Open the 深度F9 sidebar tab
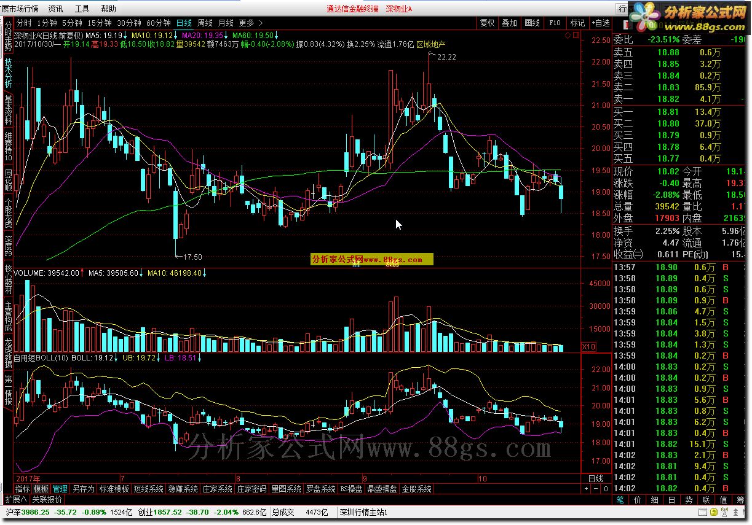The image size is (752, 525). coord(8,246)
